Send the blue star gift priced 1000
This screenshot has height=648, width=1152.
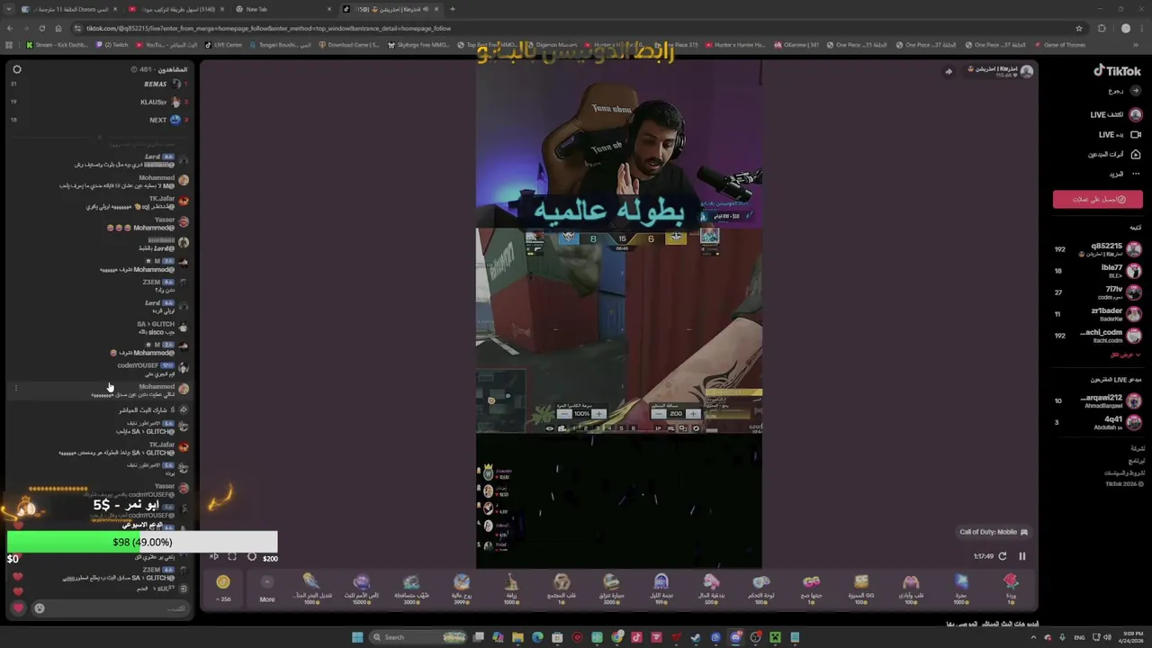coord(961,588)
